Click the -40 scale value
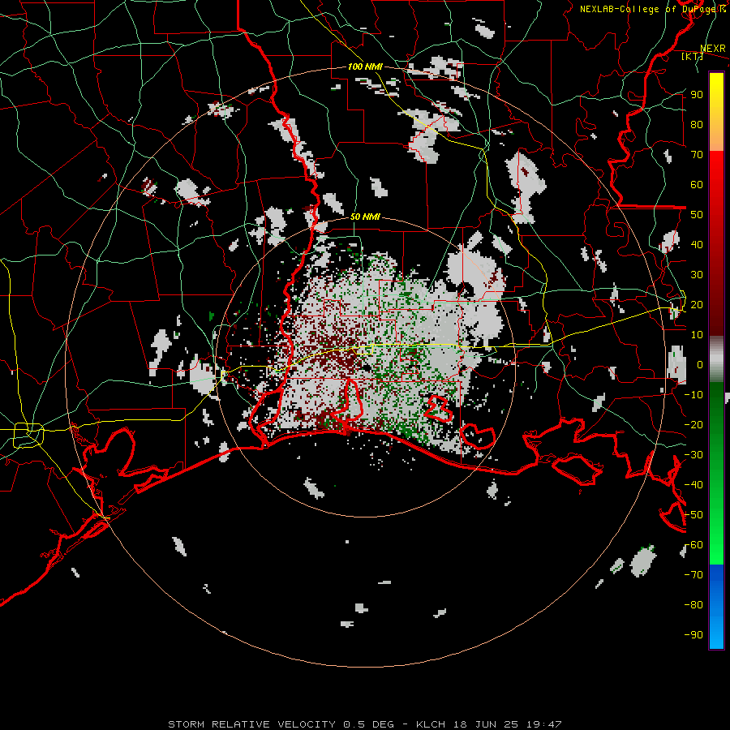 point(693,485)
